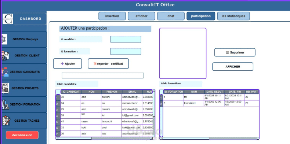
Task: Select row 1 header in the formation table
Action: (161, 97)
